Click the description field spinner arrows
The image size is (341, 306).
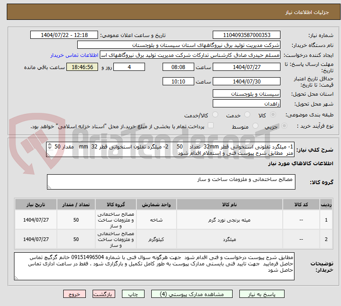pyautogui.click(x=50, y=146)
